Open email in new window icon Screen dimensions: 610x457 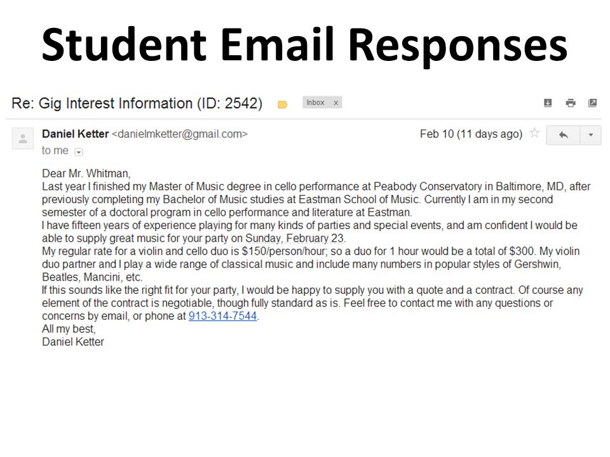point(592,103)
